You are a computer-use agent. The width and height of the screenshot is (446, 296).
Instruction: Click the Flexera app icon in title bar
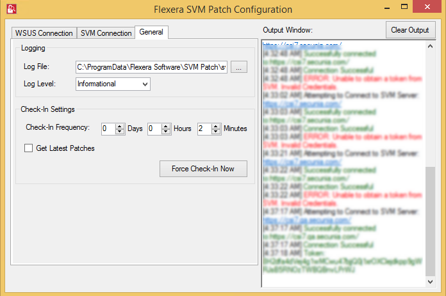click(x=12, y=8)
